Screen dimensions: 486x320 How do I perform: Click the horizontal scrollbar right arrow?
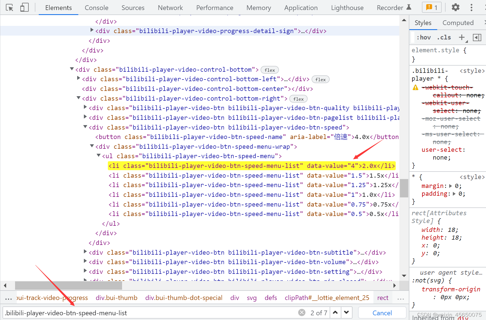(x=395, y=286)
